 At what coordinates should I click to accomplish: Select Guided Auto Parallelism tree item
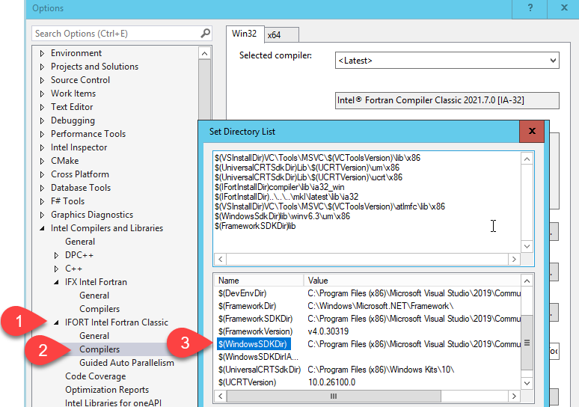pyautogui.click(x=126, y=363)
